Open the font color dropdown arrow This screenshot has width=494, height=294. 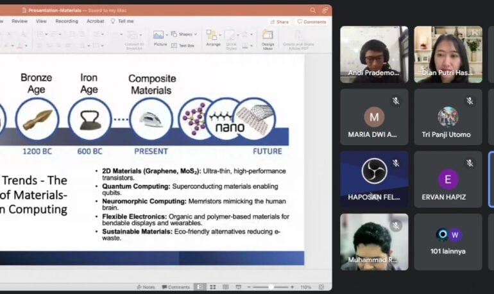[26, 46]
